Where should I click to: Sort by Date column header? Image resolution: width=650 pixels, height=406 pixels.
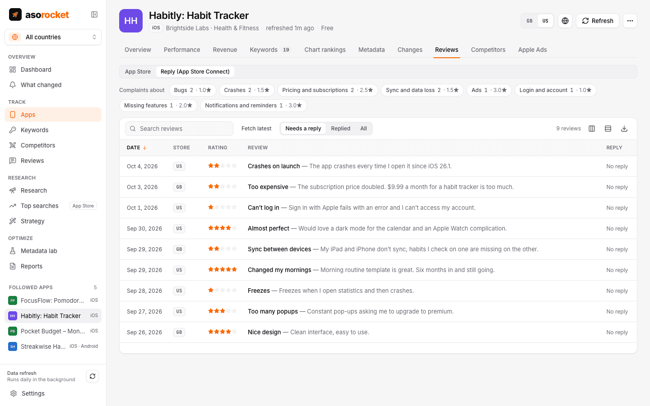(137, 148)
